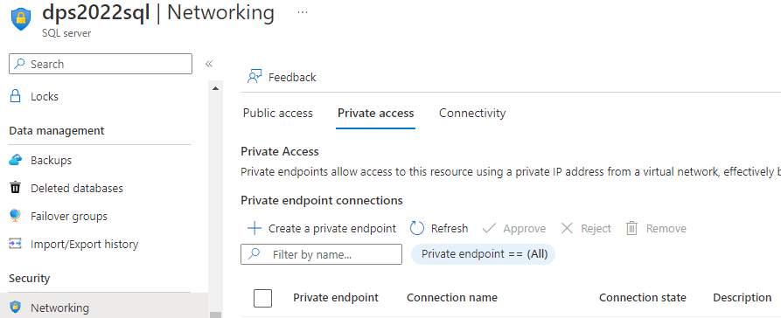
Task: Open the ellipsis more options menu
Action: tap(303, 12)
